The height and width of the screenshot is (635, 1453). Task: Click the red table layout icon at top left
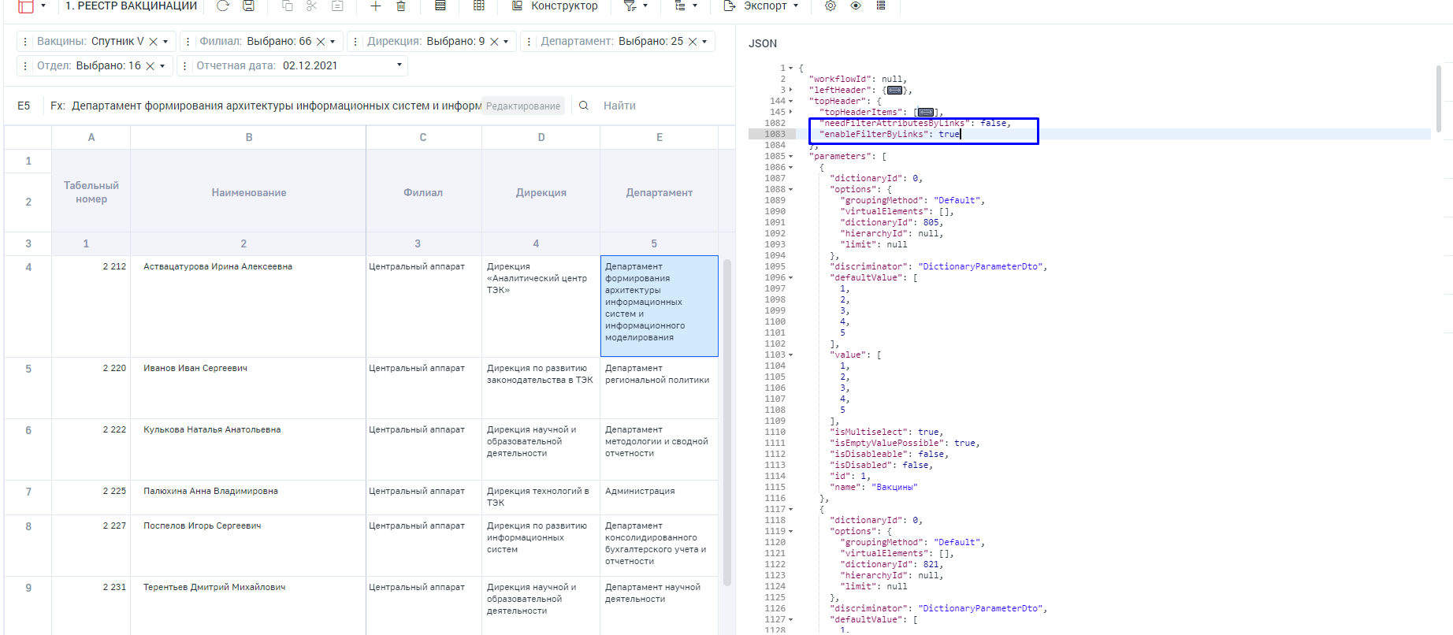point(26,6)
